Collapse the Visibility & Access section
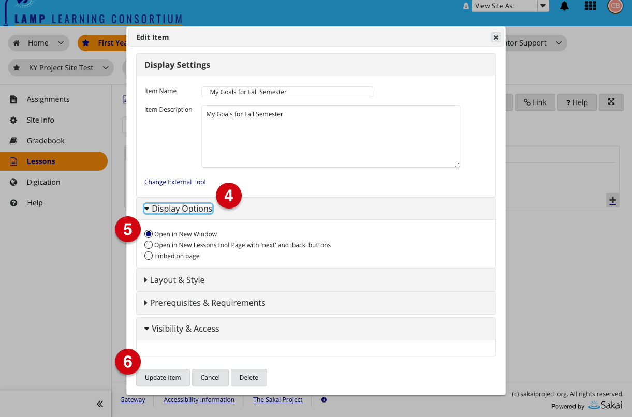632x417 pixels. coord(182,329)
